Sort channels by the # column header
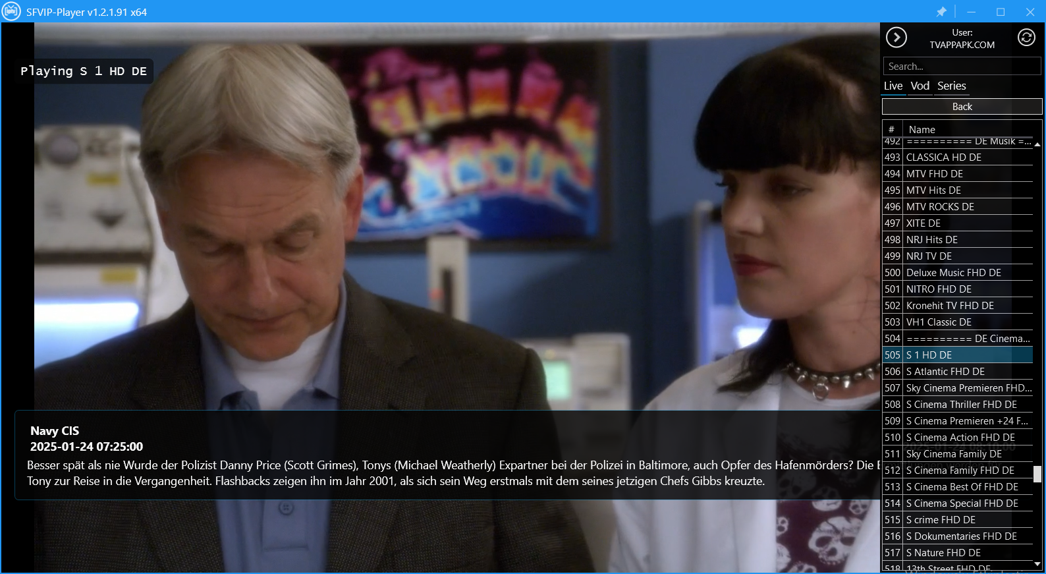Screen dimensions: 1046x574 [892, 130]
